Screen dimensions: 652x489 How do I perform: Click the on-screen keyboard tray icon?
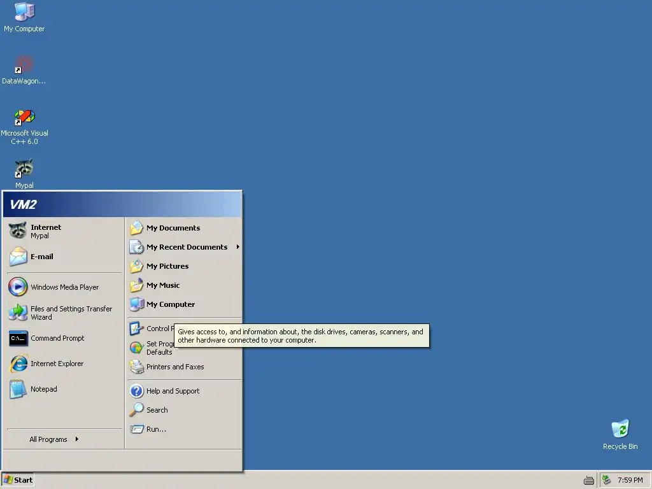(x=589, y=480)
